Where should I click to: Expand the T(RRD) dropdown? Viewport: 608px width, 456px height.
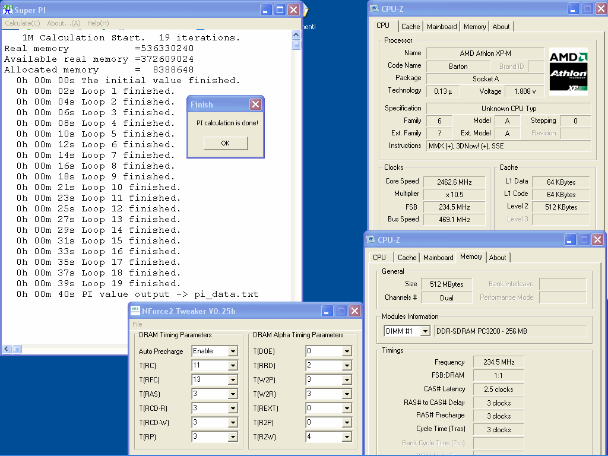tap(347, 366)
